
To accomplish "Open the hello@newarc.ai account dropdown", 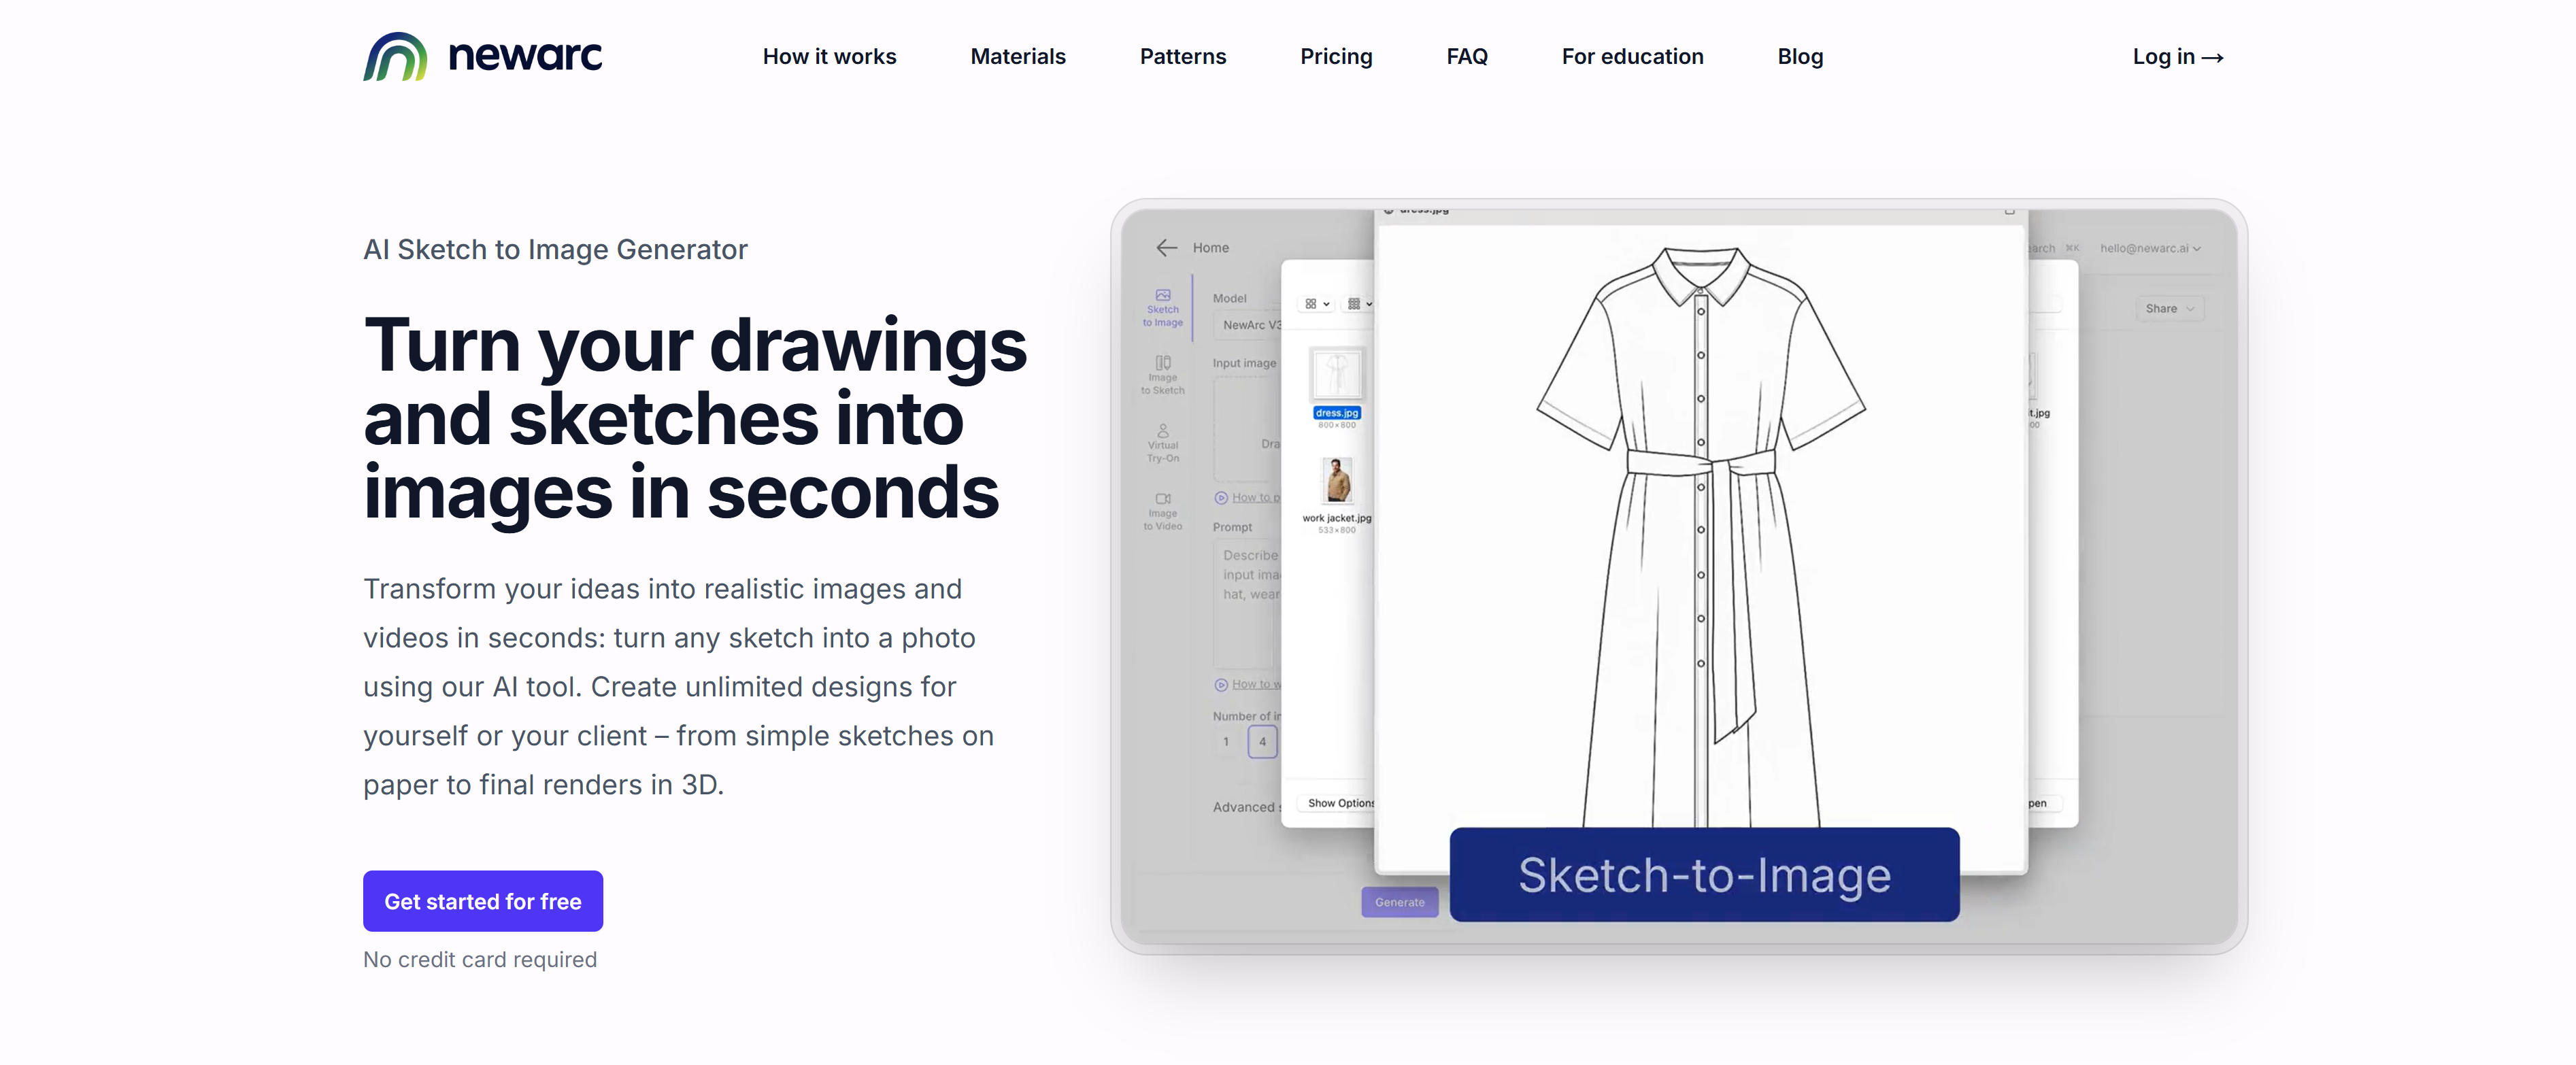I will (x=2149, y=248).
